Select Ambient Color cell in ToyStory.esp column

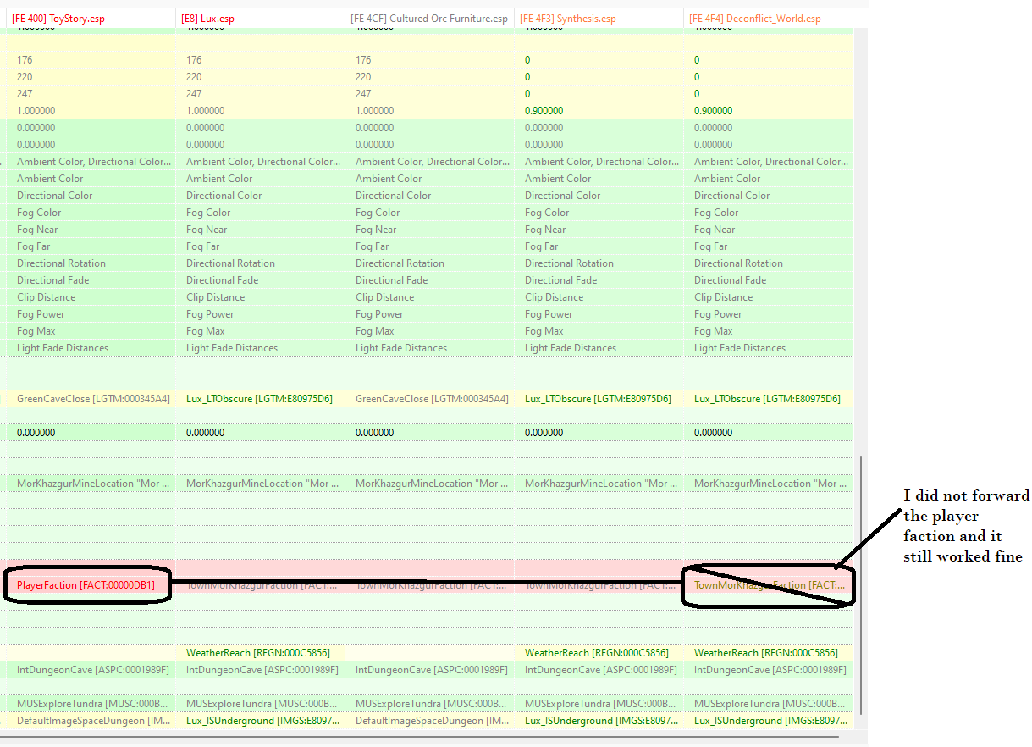(91, 179)
